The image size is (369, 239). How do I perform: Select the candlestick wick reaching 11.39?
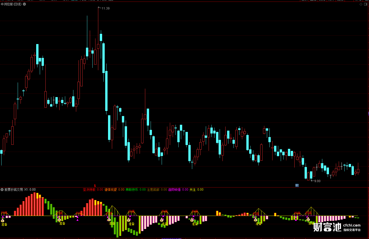click(x=98, y=26)
